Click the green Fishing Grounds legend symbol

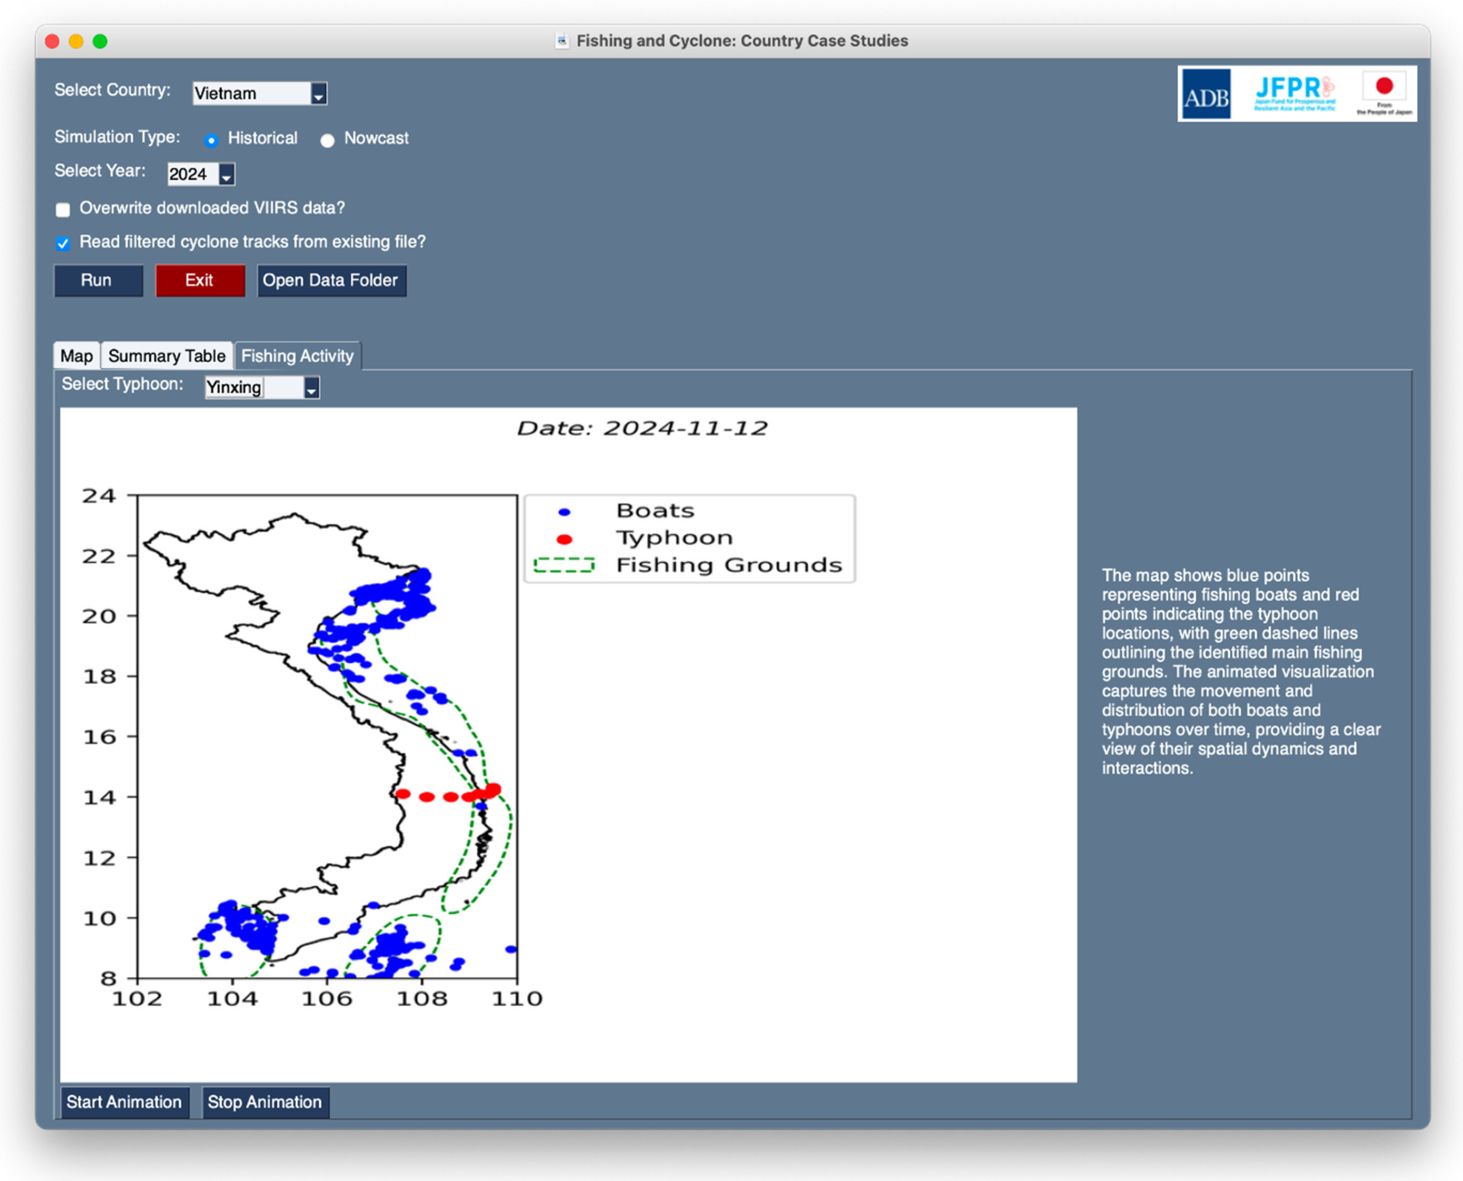coord(564,565)
